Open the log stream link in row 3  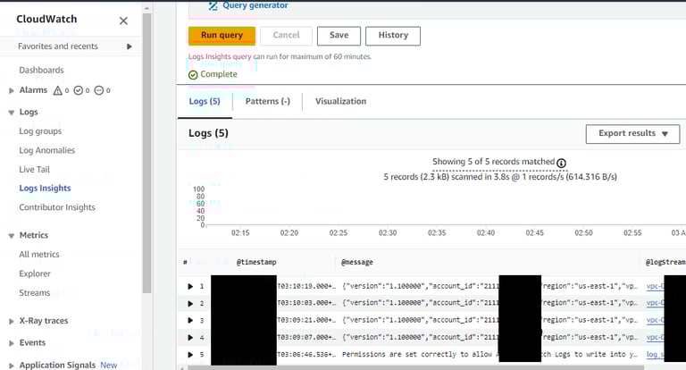coord(656,321)
